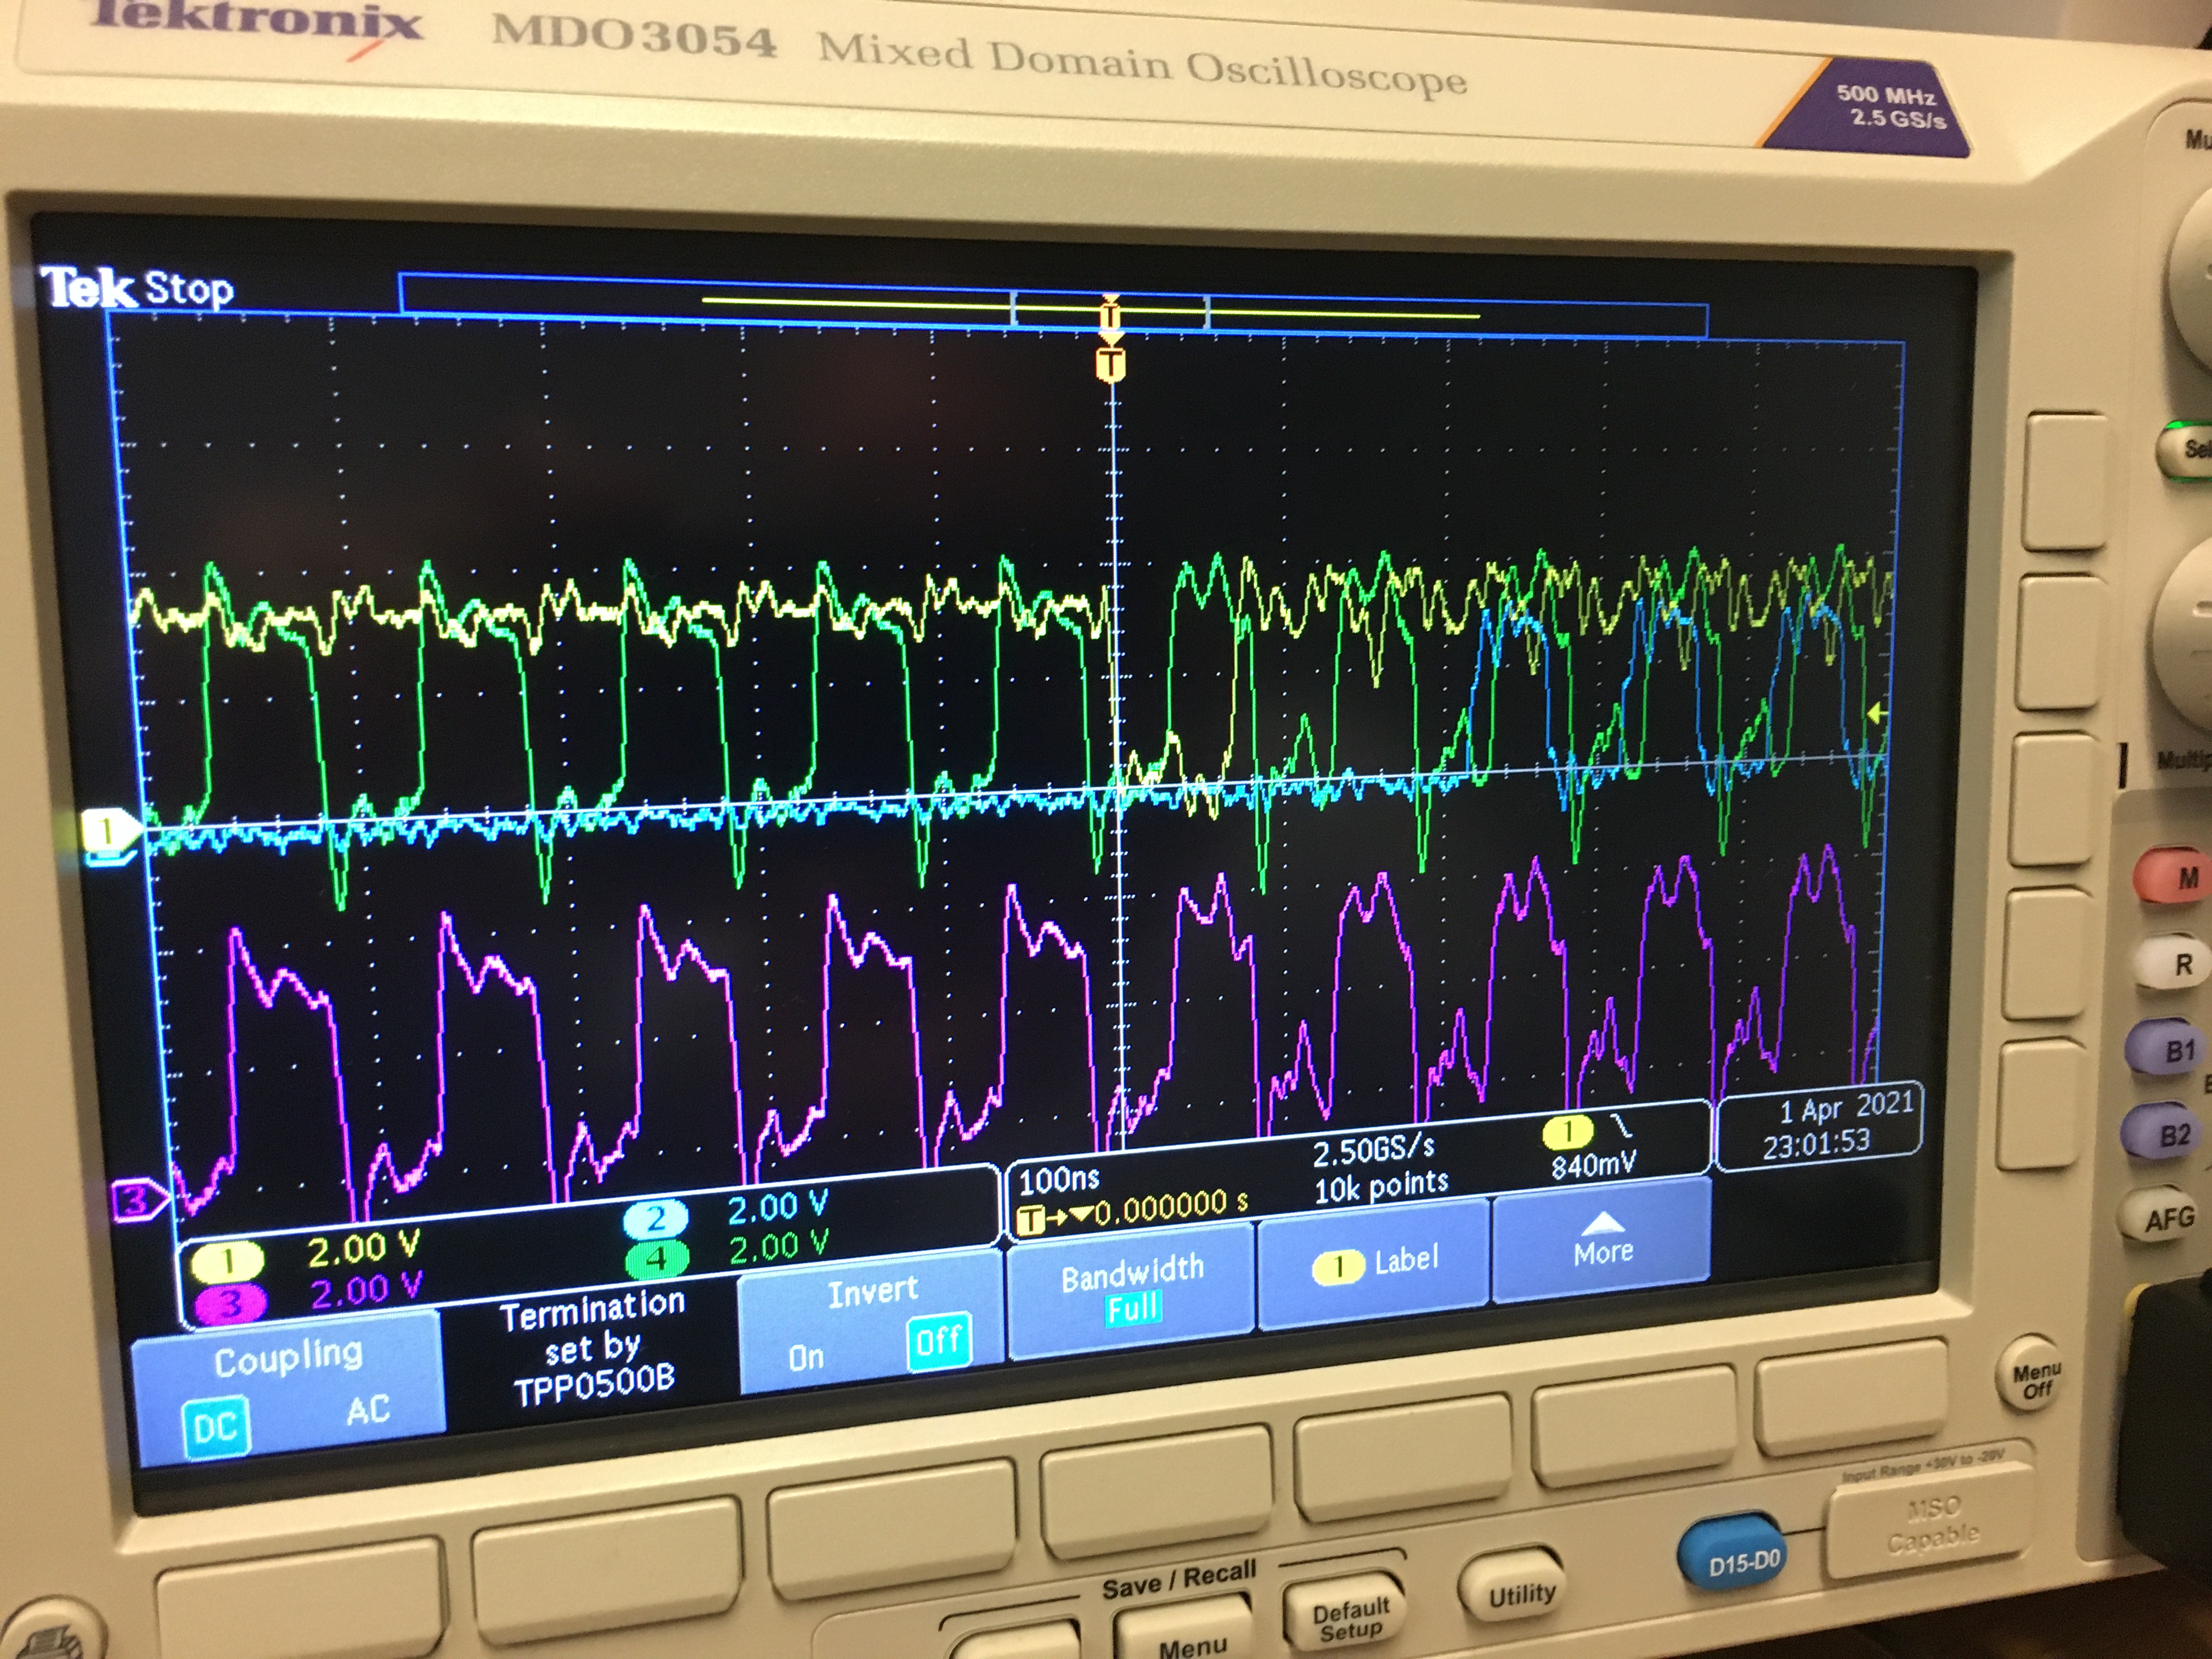Screen dimensions: 2212x1659
Task: Select AC coupling option
Action: coord(367,1410)
